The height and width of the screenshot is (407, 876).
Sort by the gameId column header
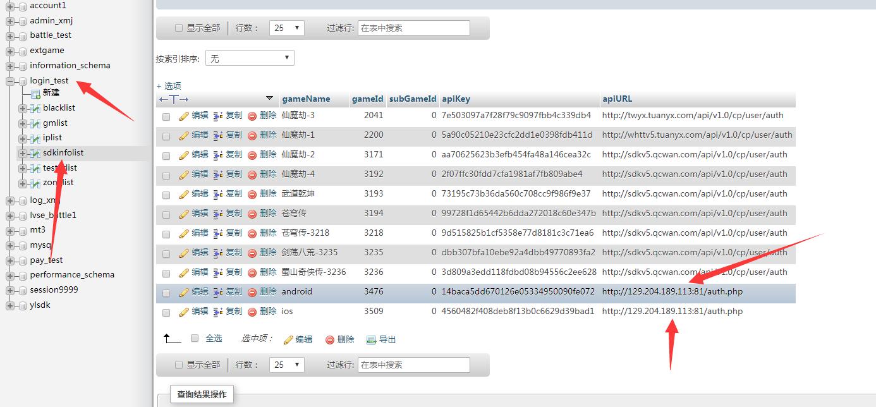click(x=367, y=99)
